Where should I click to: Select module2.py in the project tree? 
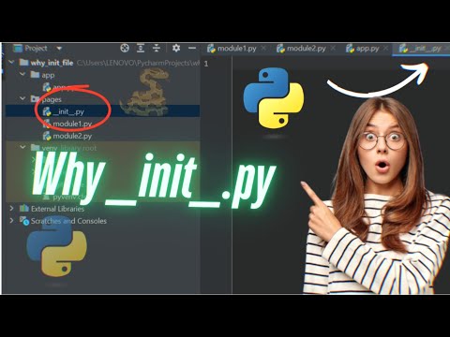coord(102,136)
